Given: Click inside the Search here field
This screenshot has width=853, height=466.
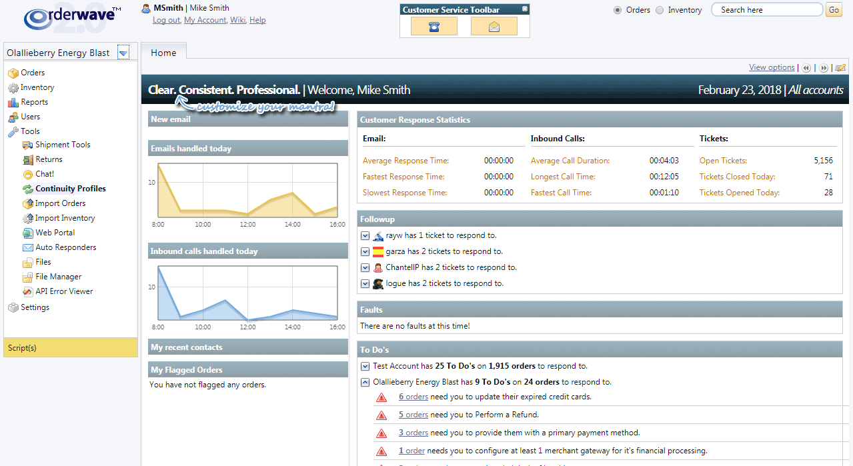Looking at the screenshot, I should [x=766, y=10].
